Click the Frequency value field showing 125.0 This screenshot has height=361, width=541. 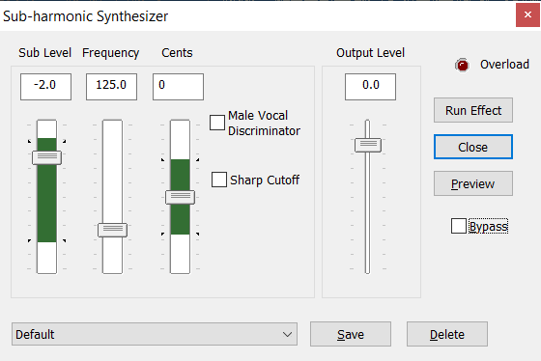pyautogui.click(x=111, y=87)
